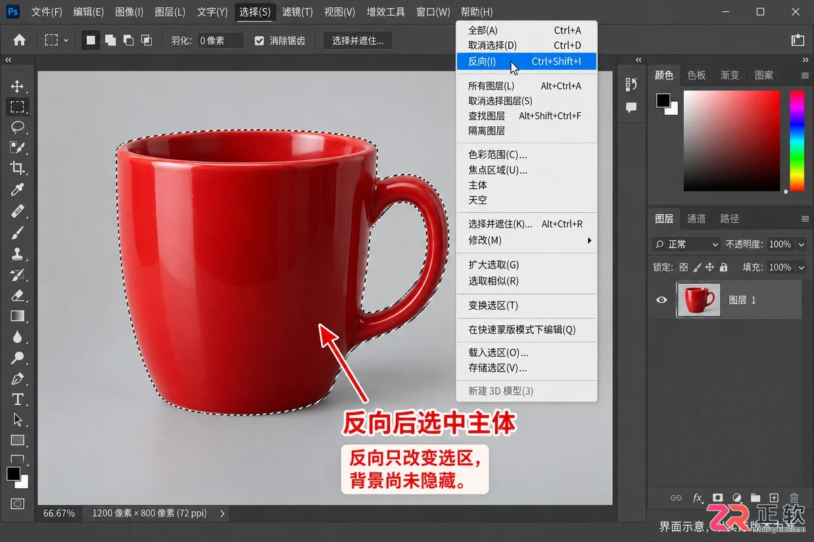Choose 反向(I) from the Select menu

click(527, 61)
